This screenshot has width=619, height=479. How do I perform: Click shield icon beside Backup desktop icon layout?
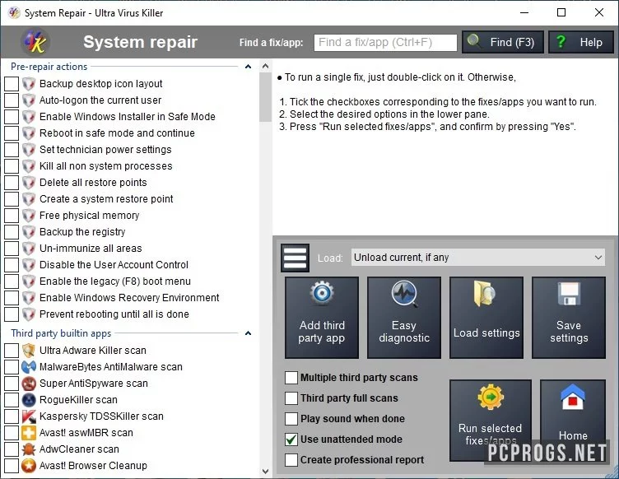click(x=29, y=84)
